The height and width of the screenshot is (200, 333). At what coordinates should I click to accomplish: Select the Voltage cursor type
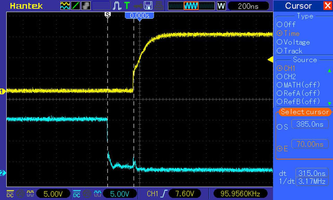[293, 42]
